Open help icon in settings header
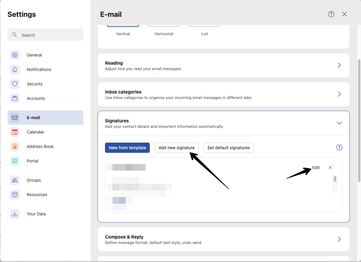Viewport: 361px width, 262px height. point(331,14)
